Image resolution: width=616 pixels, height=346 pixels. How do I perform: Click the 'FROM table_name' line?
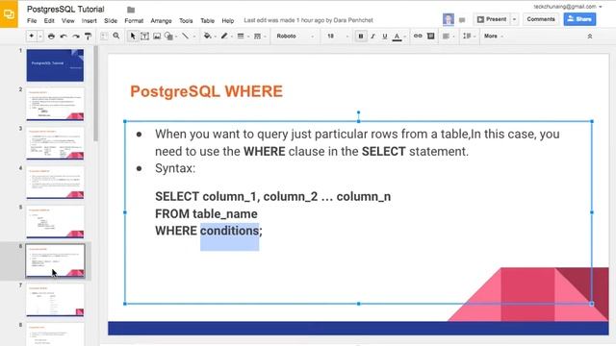pyautogui.click(x=206, y=213)
